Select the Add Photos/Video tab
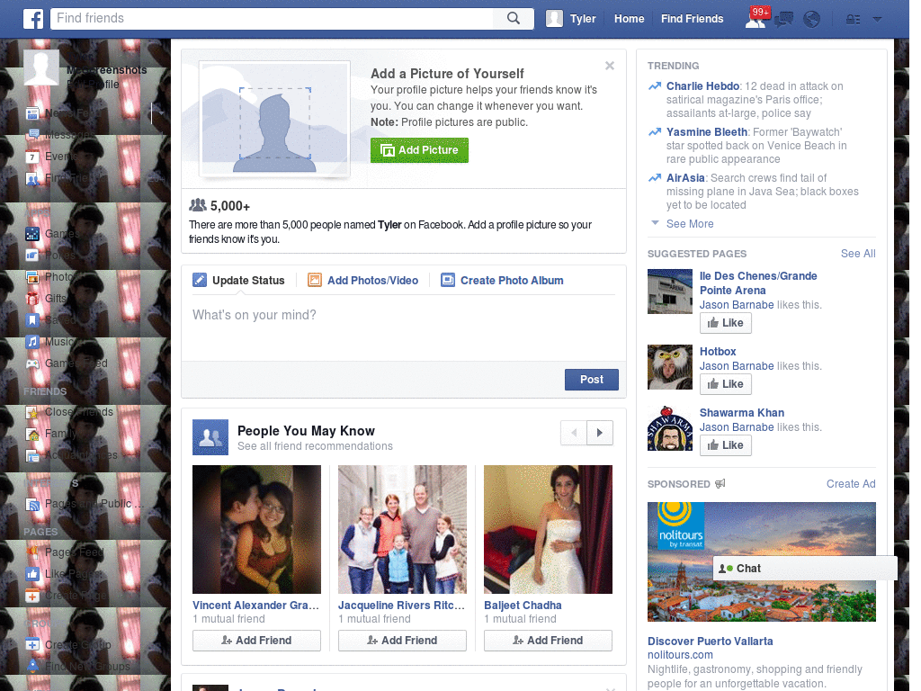The image size is (921, 691). (x=363, y=281)
